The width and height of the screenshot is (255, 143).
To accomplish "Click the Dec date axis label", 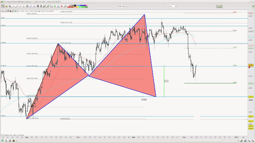I will (184, 137).
